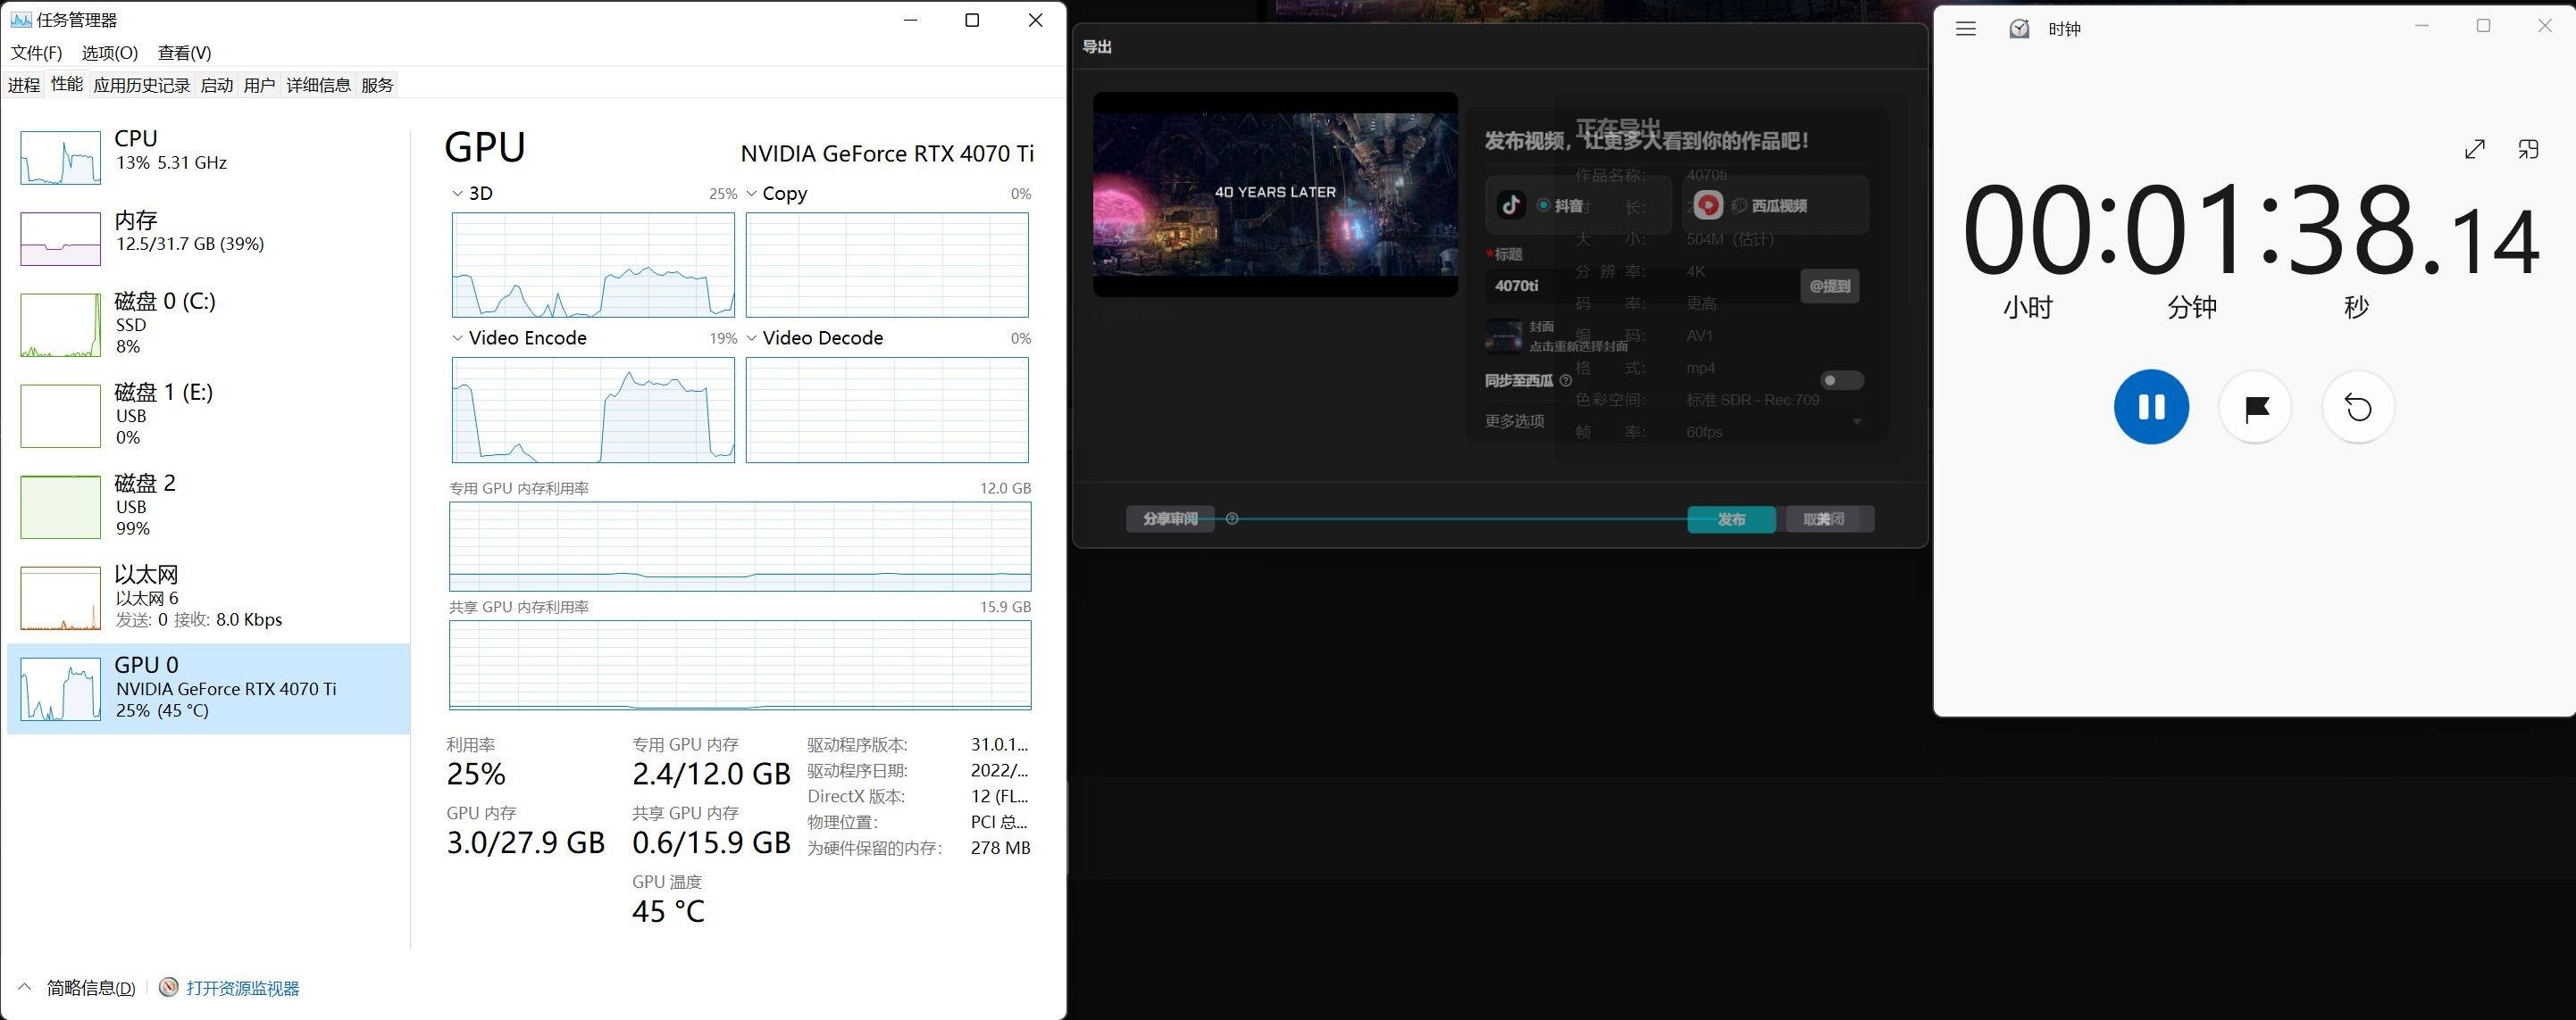Open the Clock app hamburger menu

[x=1966, y=29]
